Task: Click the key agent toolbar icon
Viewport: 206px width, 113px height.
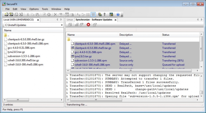Action: coord(105,15)
